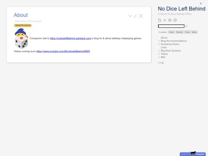Screen dimensions: 208x156
Task: Expand the Tables chevron
Action: coord(159,54)
